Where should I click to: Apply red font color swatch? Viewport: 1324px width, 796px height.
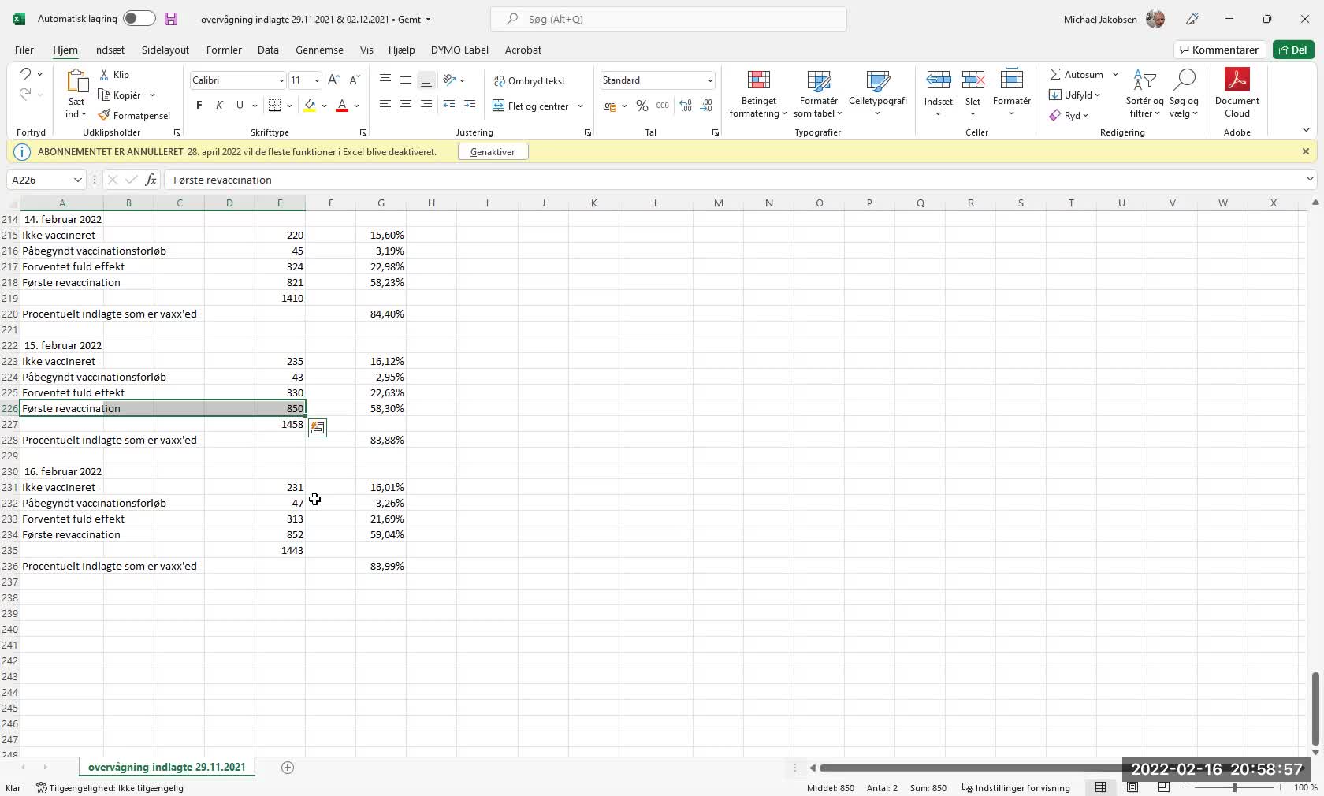click(342, 106)
